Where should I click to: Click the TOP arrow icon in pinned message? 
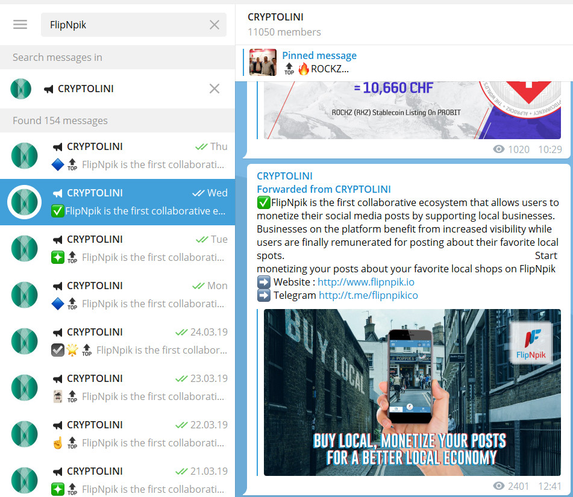pyautogui.click(x=289, y=69)
